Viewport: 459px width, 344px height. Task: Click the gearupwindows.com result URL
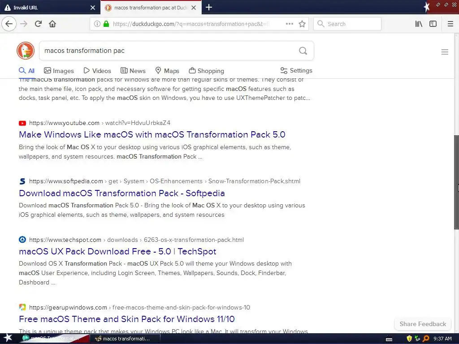pos(139,307)
